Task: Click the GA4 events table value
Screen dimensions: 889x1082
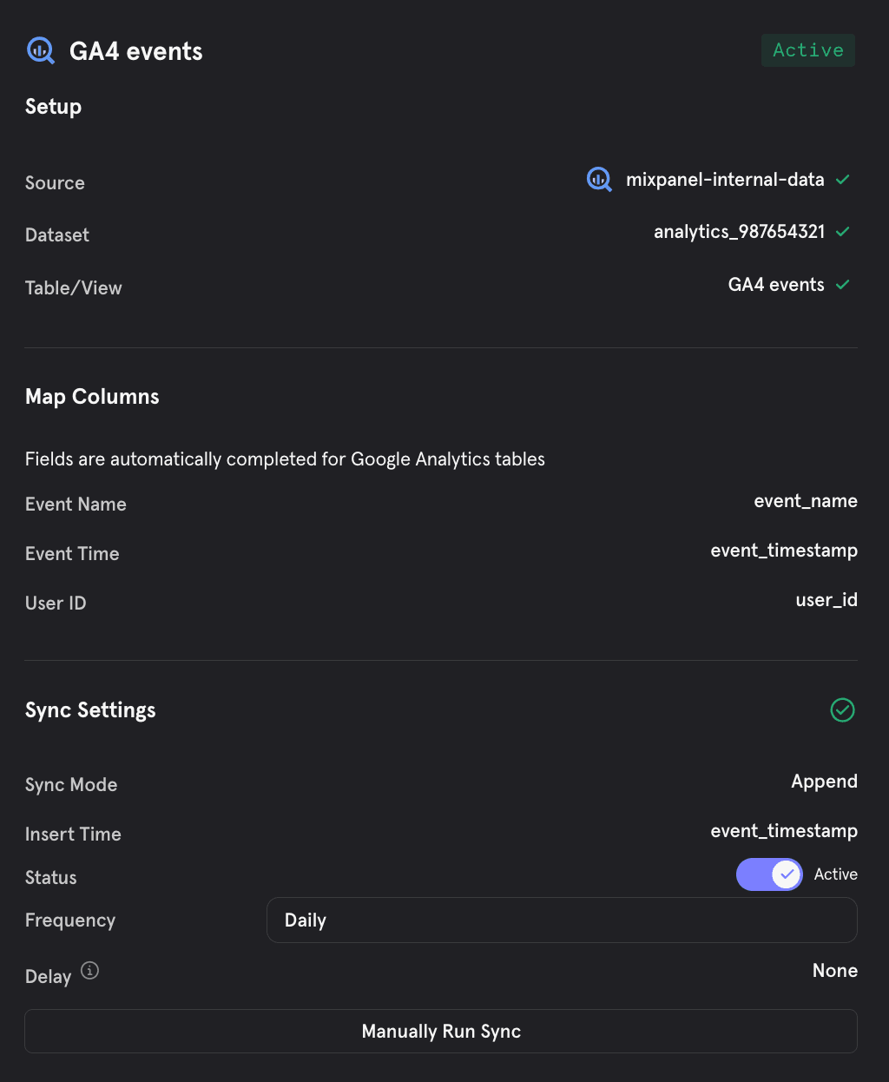Action: pos(776,285)
